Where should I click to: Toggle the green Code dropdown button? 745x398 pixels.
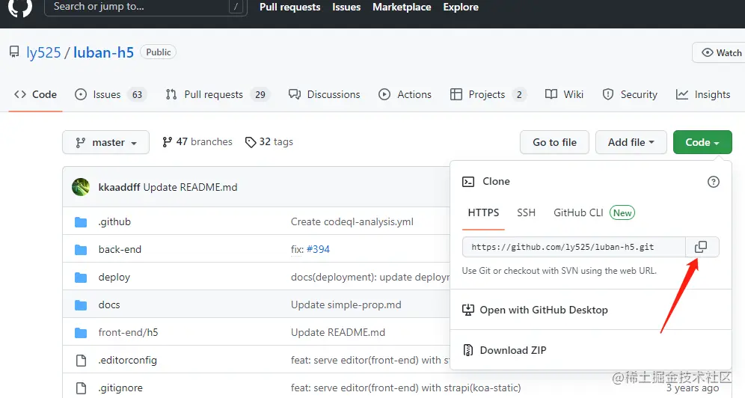[702, 142]
